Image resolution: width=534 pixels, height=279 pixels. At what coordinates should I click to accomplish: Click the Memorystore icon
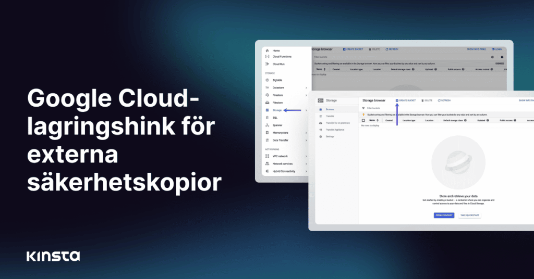click(267, 133)
